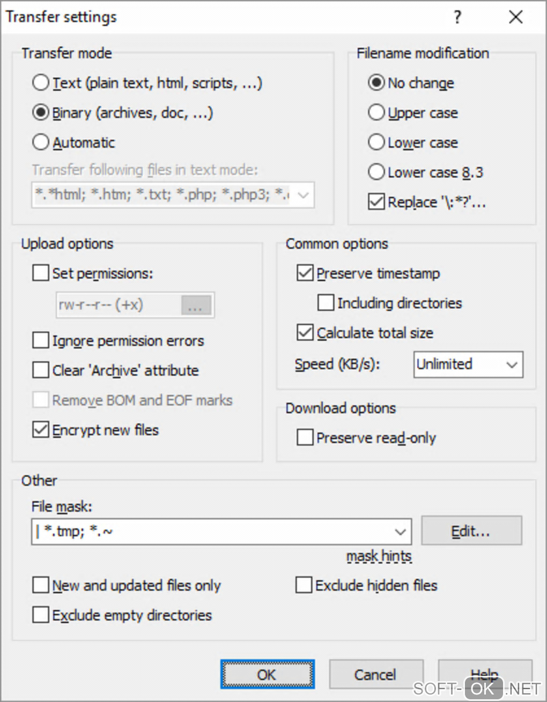Viewport: 547px width, 702px height.
Task: Toggle the Replace '\:*?' checkbox
Action: (376, 202)
